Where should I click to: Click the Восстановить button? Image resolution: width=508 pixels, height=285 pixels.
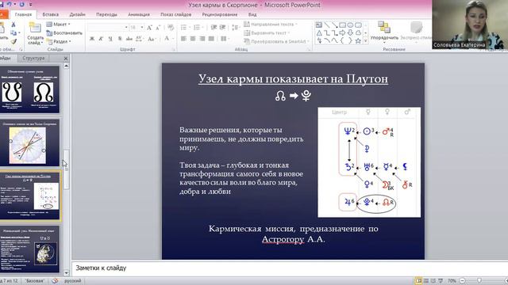(64, 33)
